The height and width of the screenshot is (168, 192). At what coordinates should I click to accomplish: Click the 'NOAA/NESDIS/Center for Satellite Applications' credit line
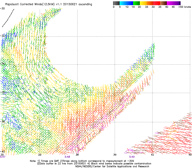click(104, 166)
